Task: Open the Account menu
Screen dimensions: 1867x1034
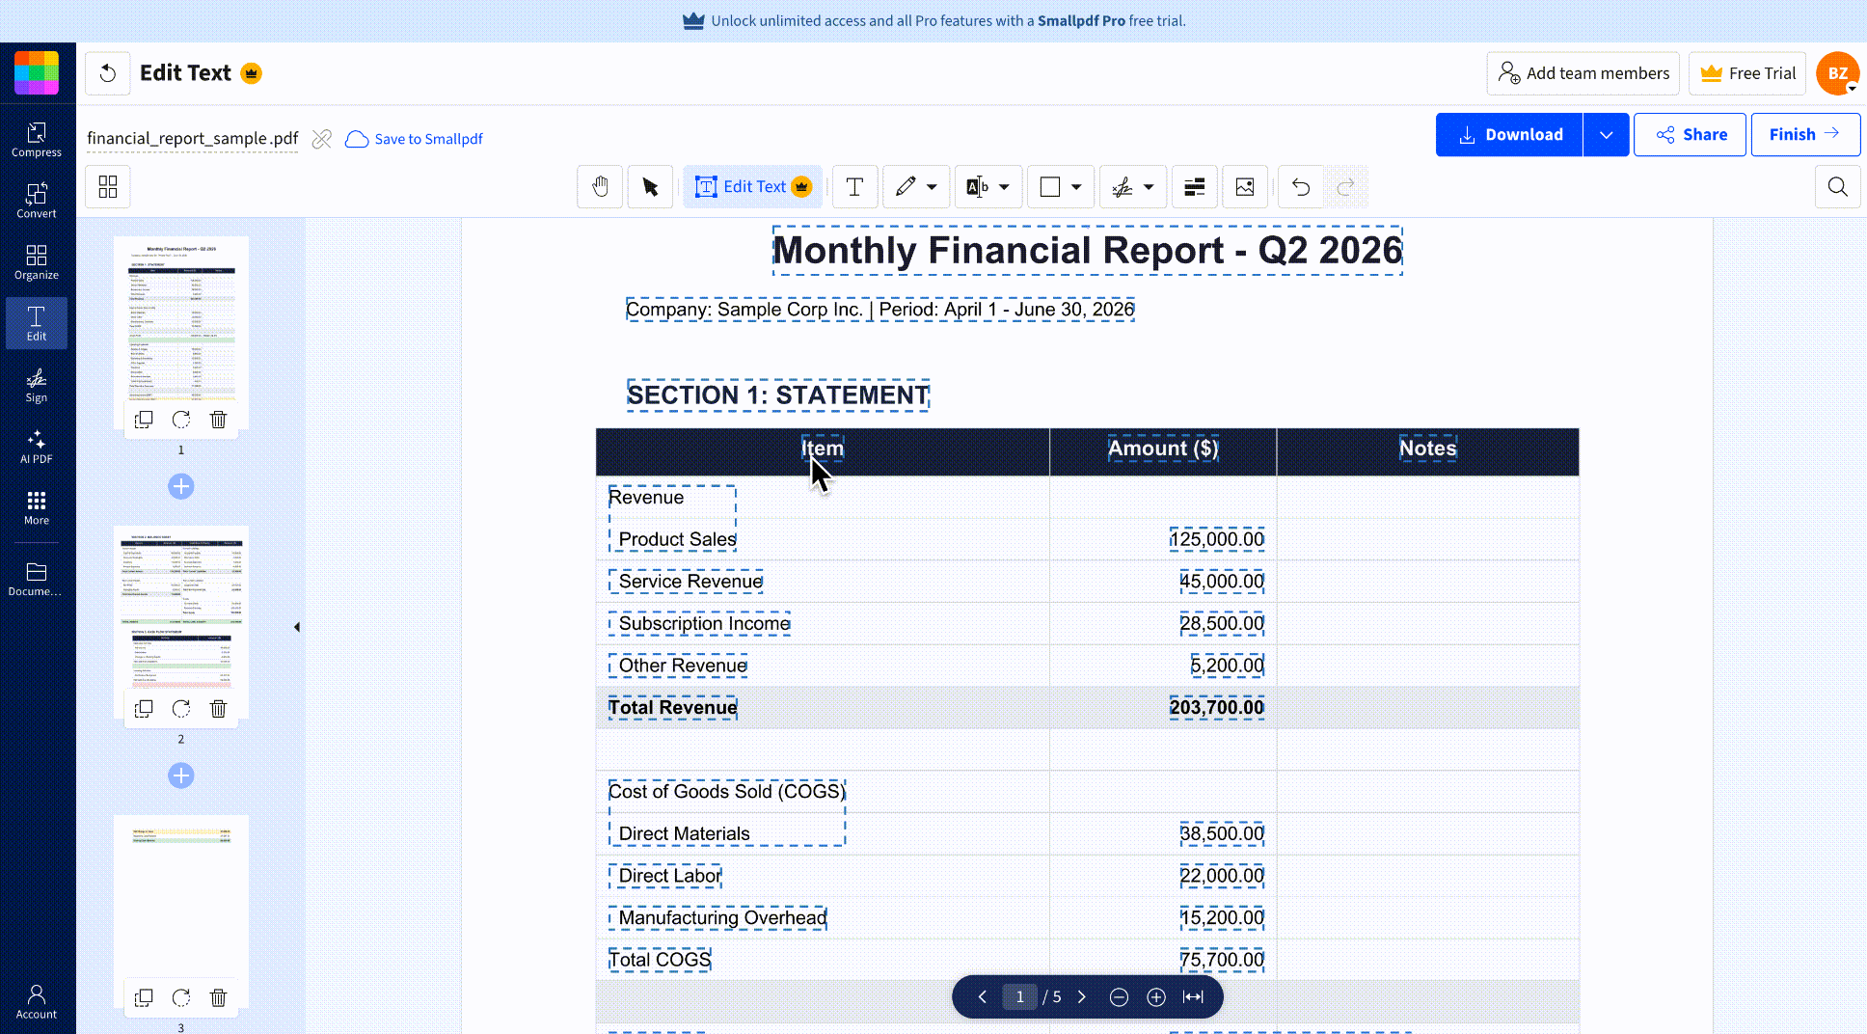Action: coord(37,1001)
